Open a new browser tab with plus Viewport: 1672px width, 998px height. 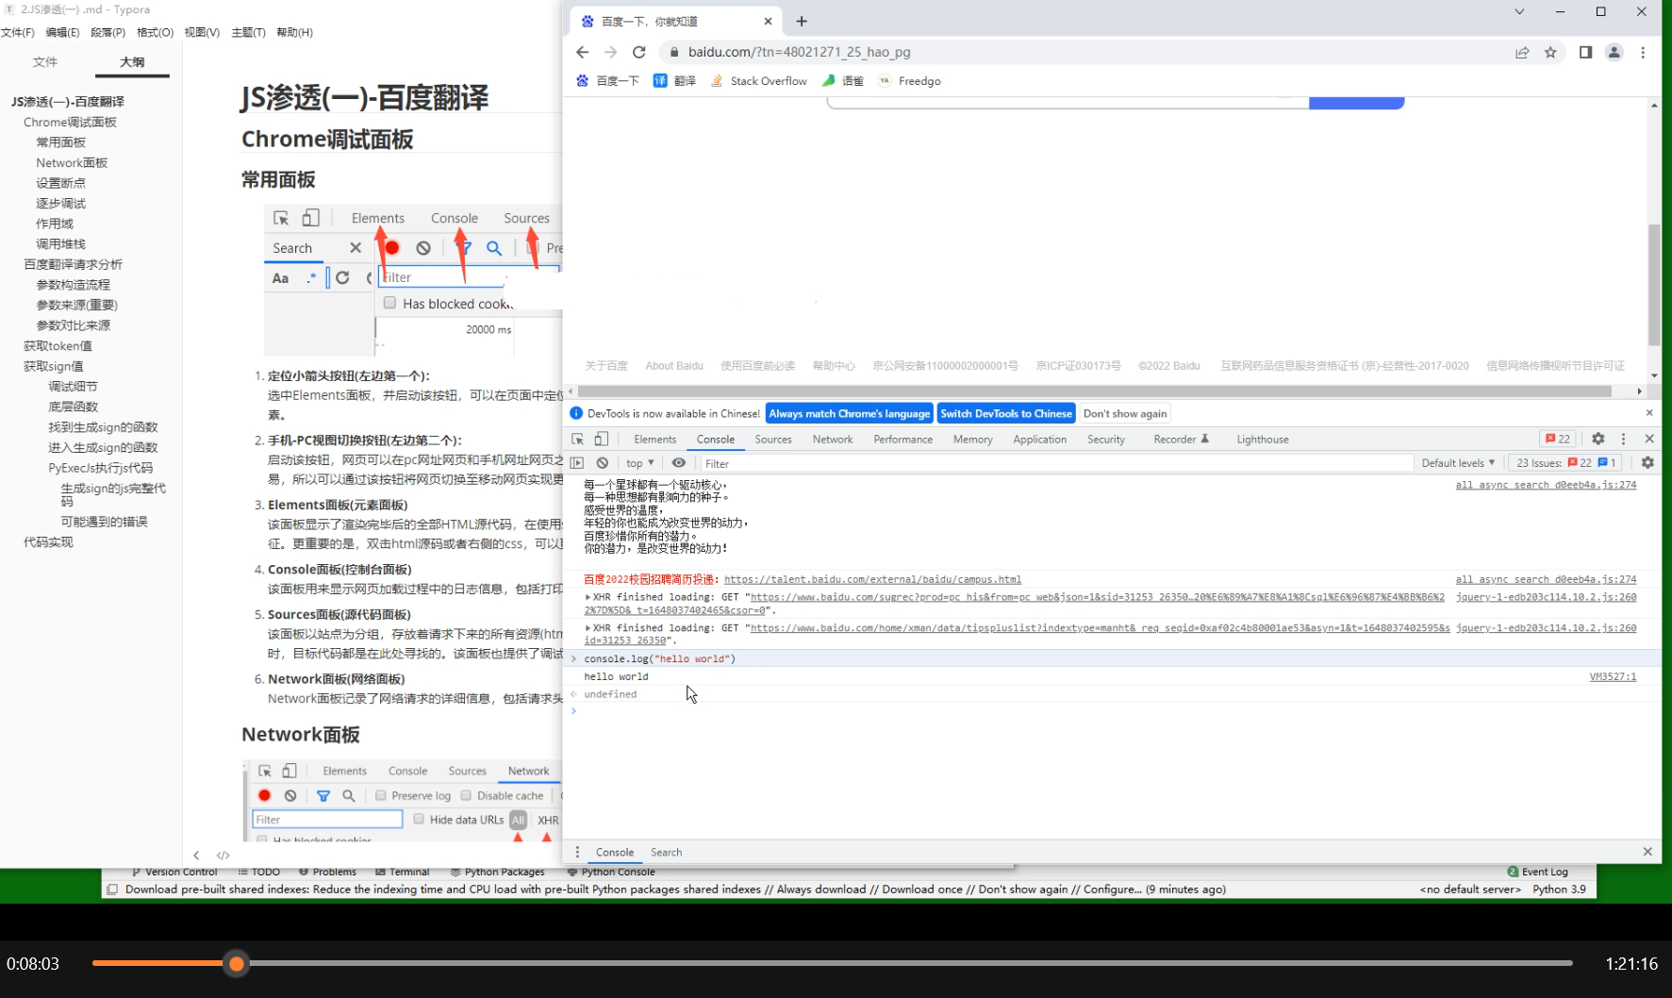click(802, 21)
